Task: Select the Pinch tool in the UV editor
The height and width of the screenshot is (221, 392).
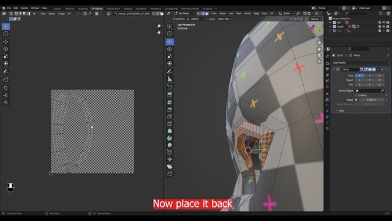Action: (x=6, y=103)
